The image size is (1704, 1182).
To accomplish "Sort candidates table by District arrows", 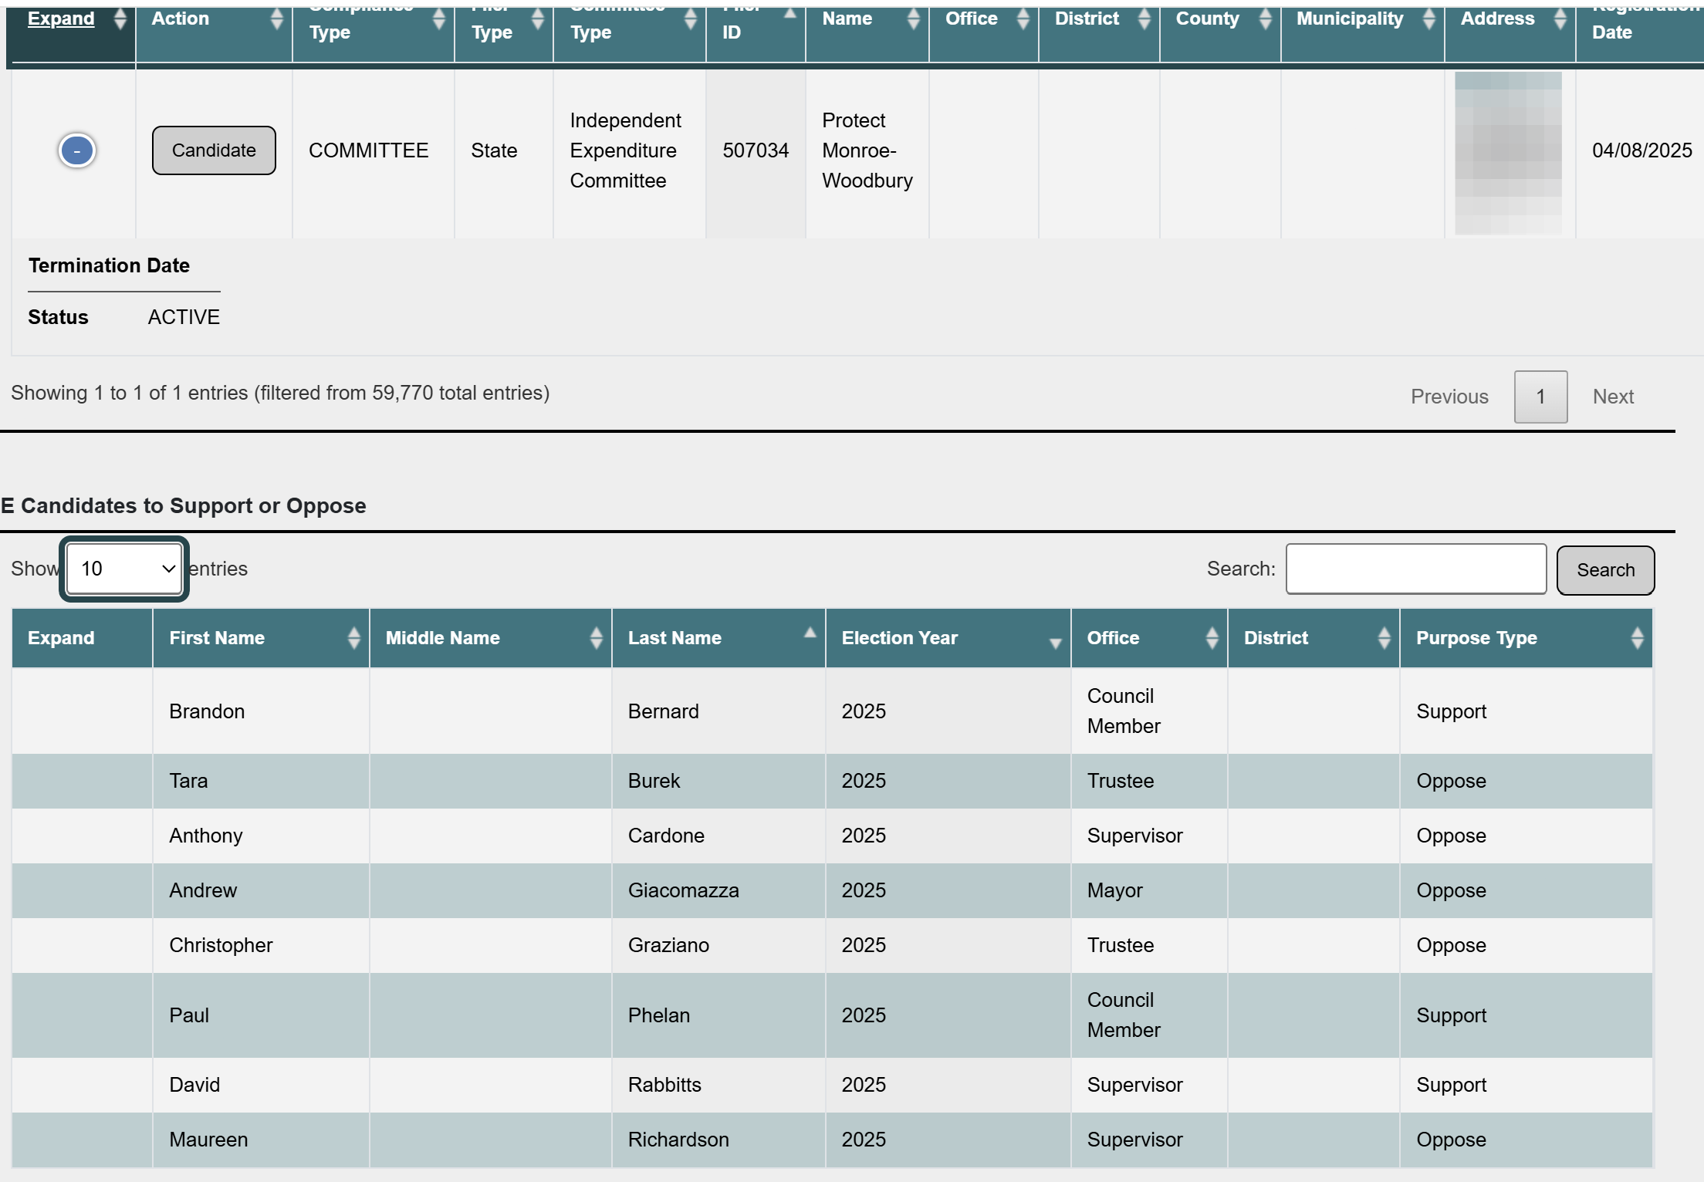I will 1384,638.
